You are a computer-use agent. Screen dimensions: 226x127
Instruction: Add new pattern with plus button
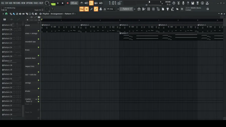(x=135, y=9)
